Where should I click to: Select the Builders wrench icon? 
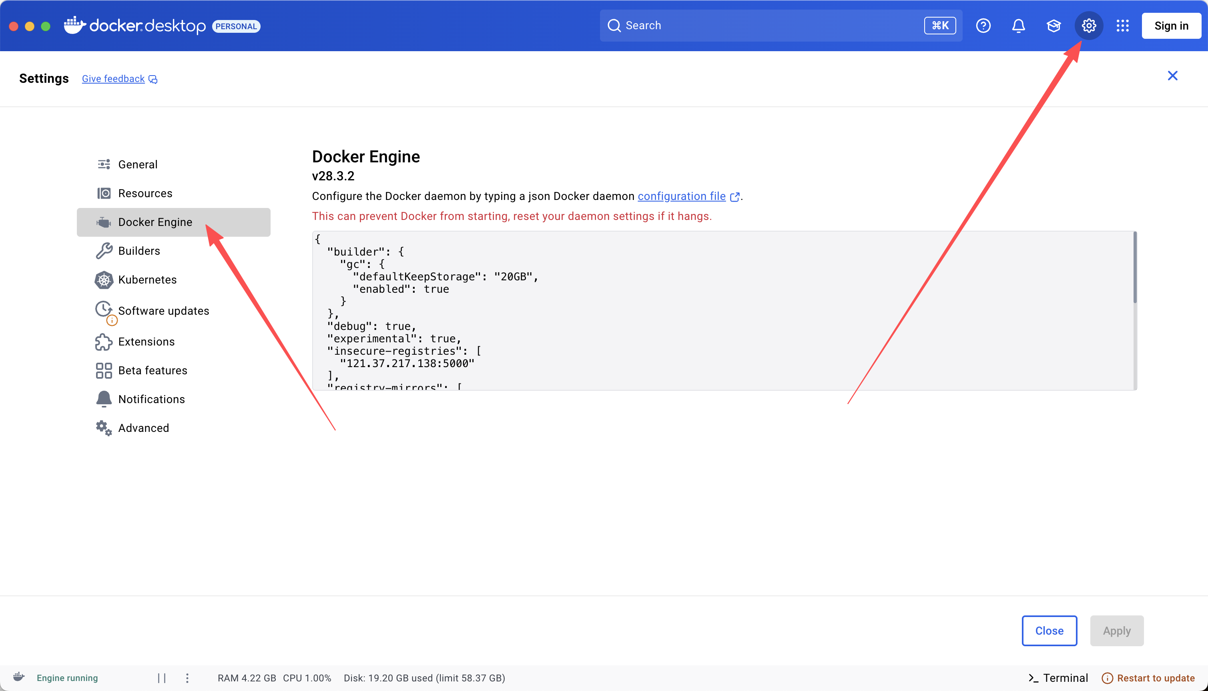(x=104, y=251)
